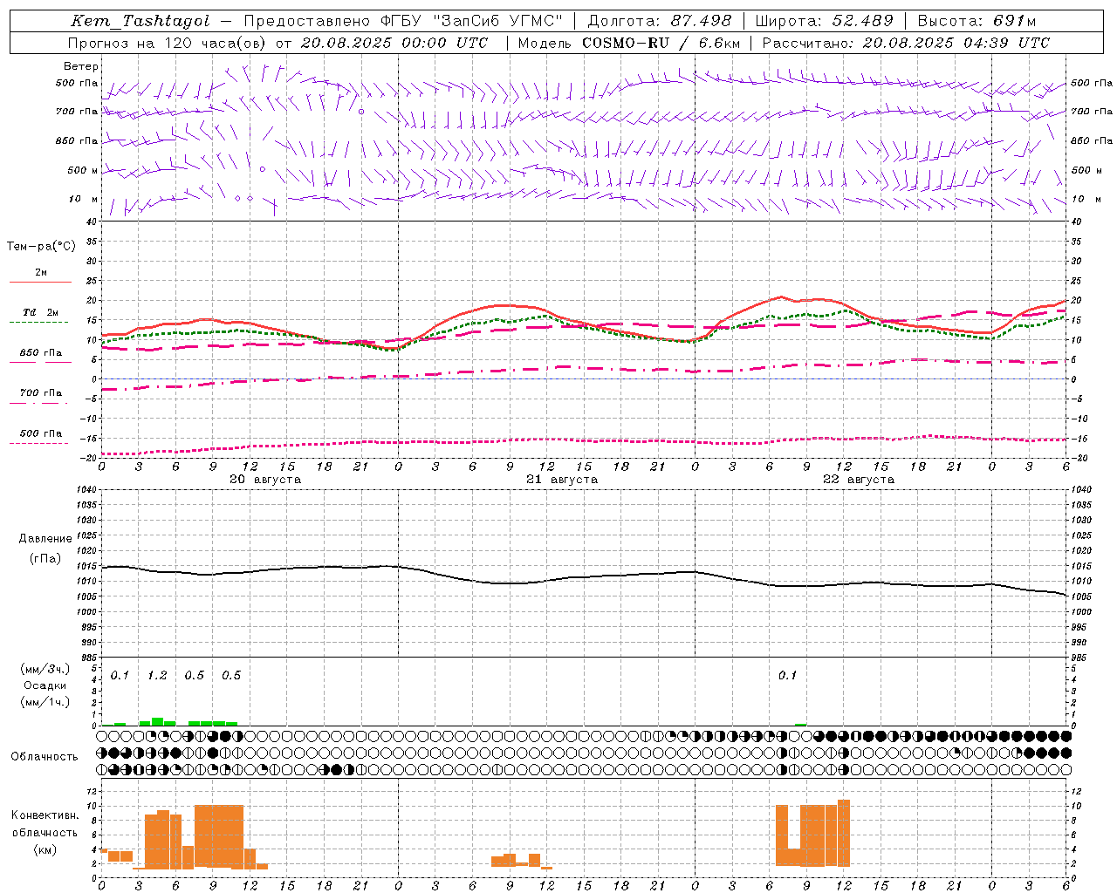Click the 0.1 precipitation value on 22 августа
Screen dimensions: 1117x893
(x=788, y=676)
